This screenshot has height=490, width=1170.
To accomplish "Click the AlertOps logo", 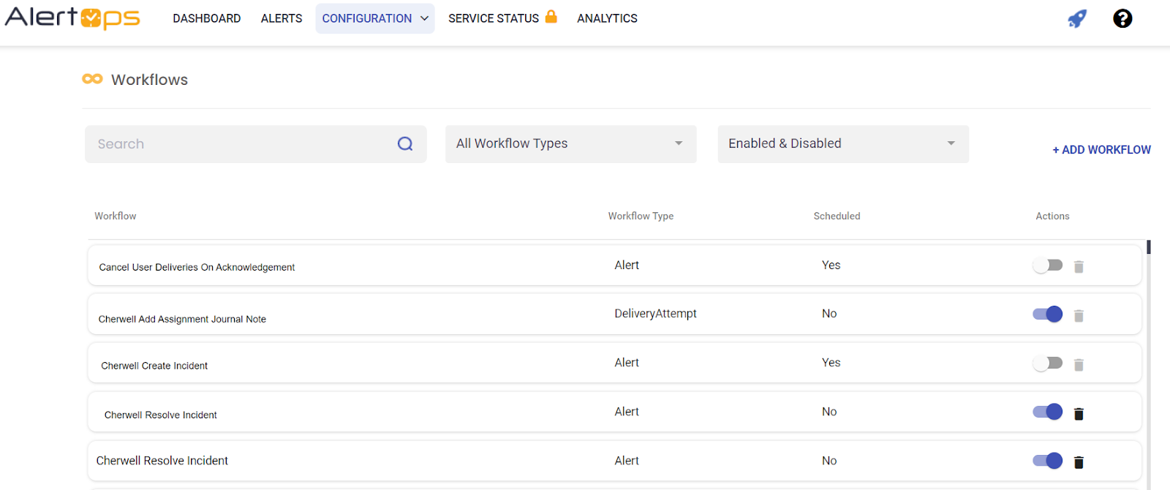I will coord(72,18).
